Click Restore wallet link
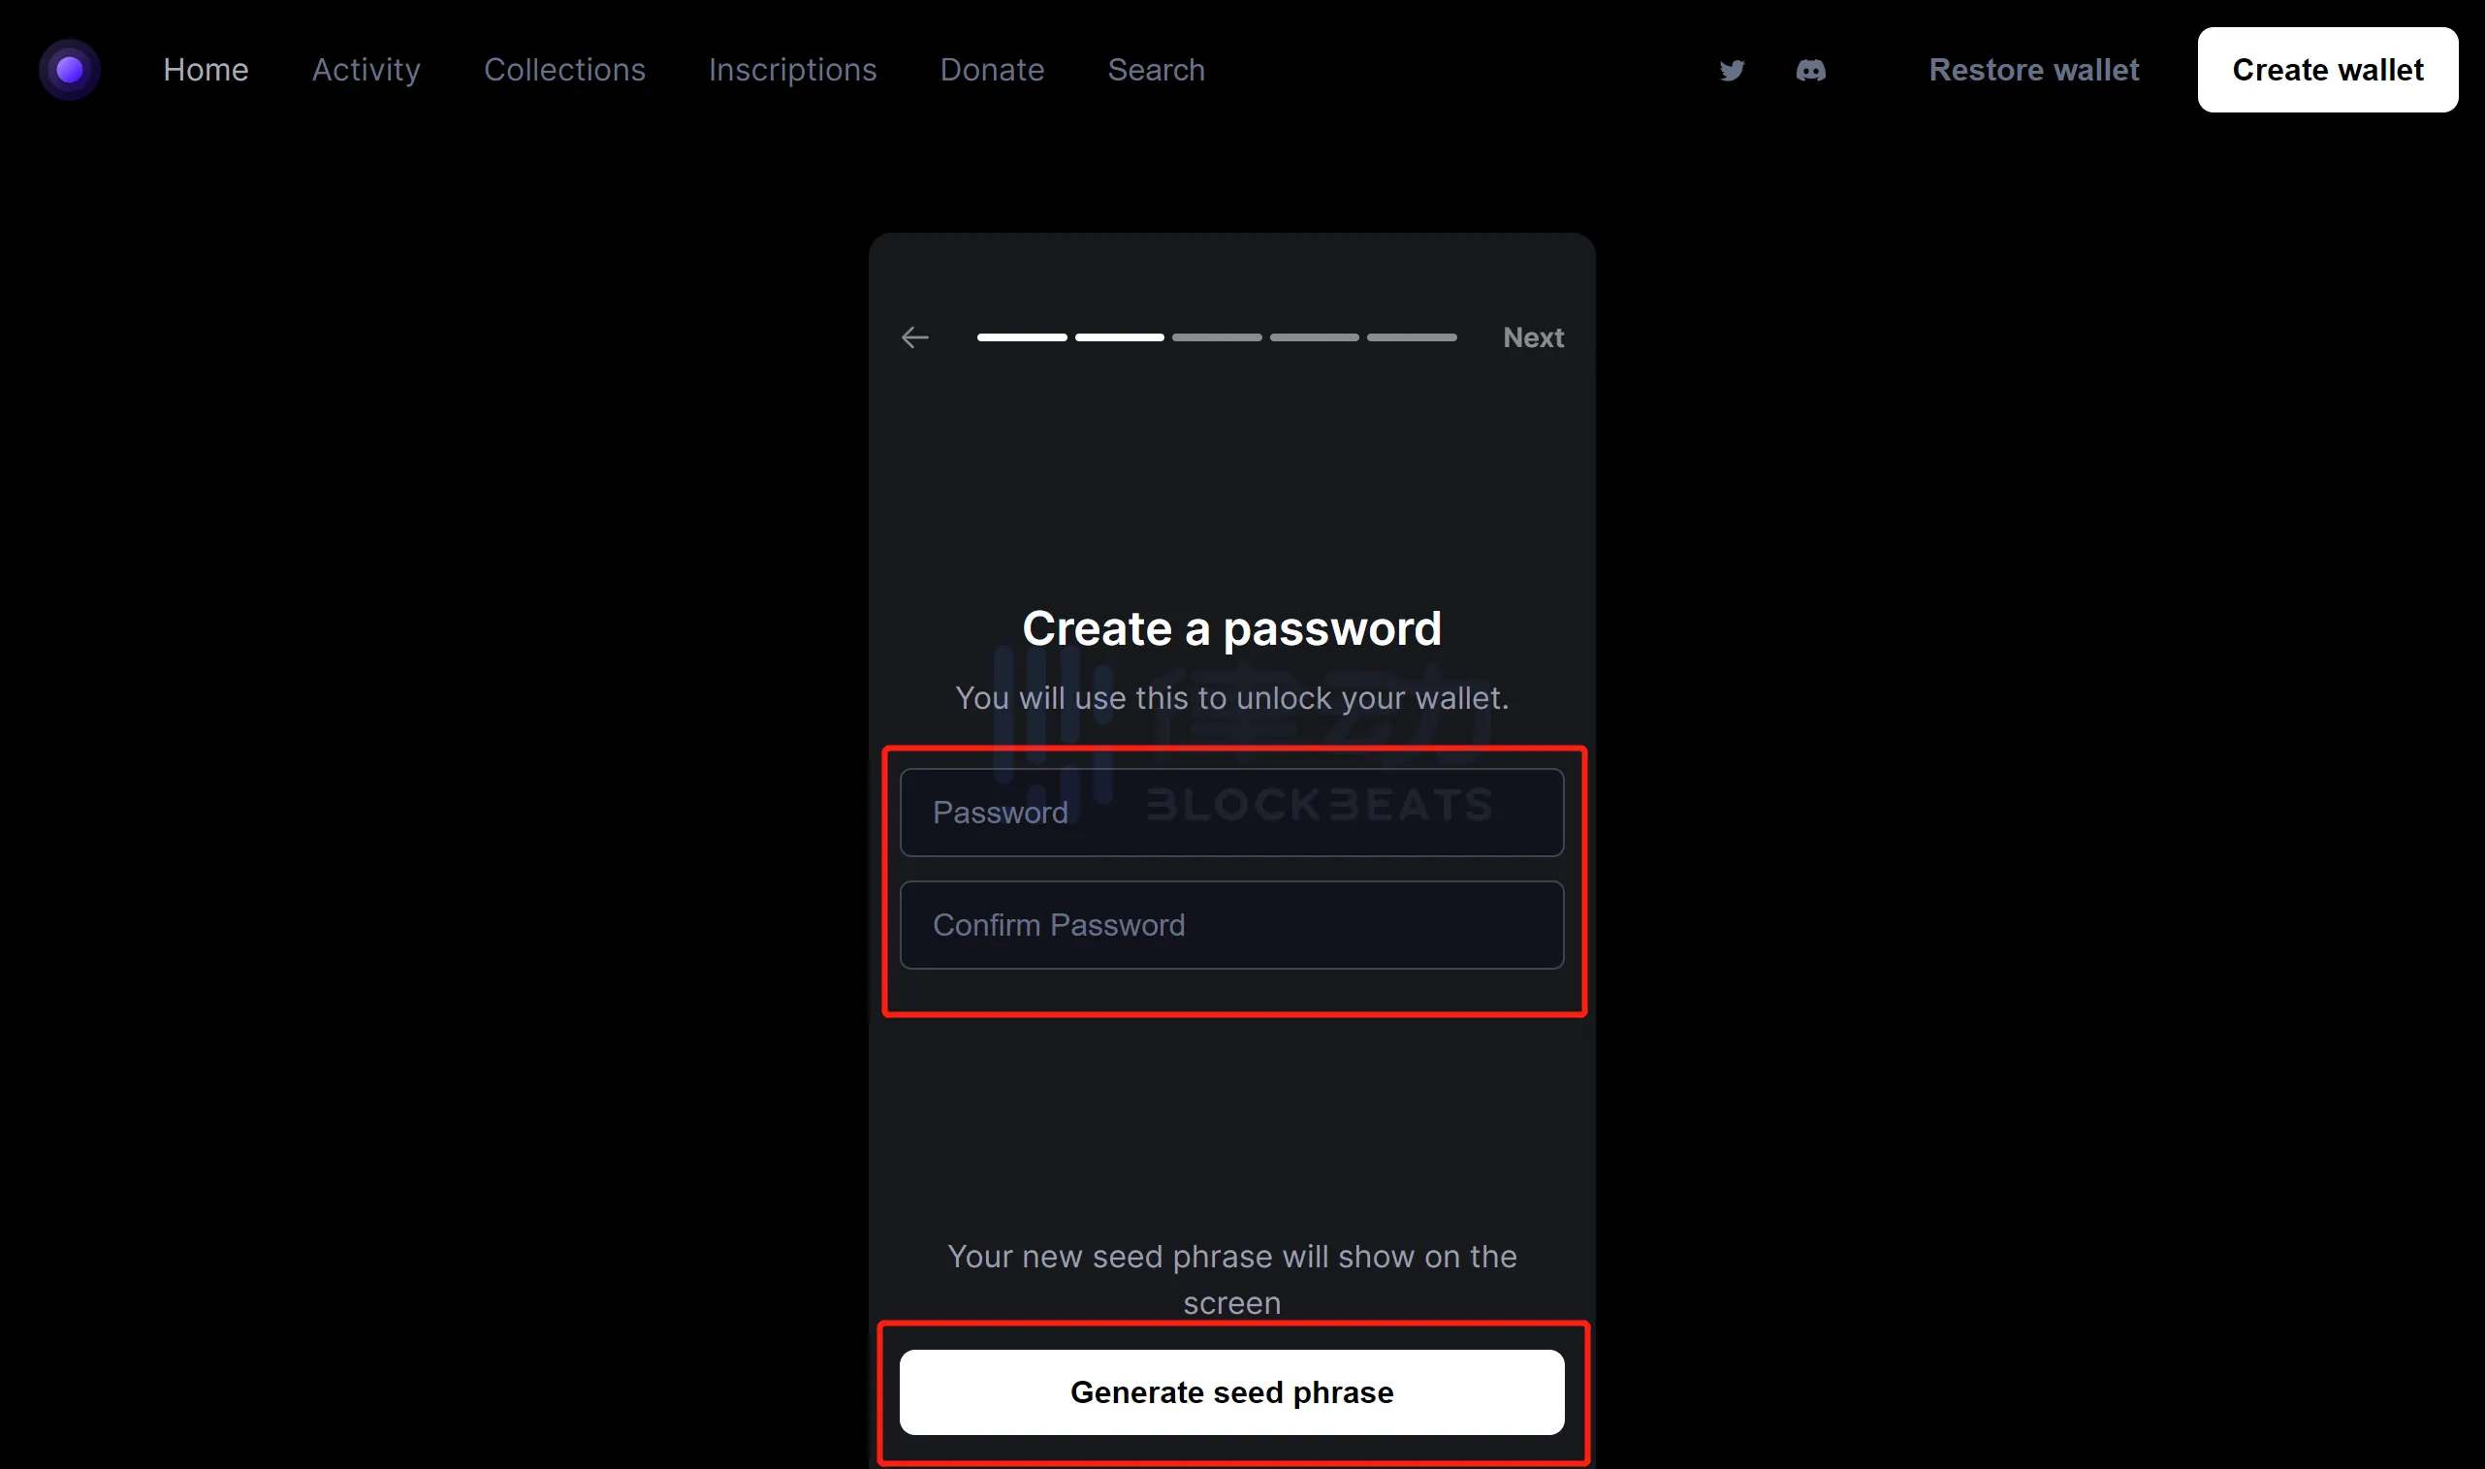 tap(2034, 70)
